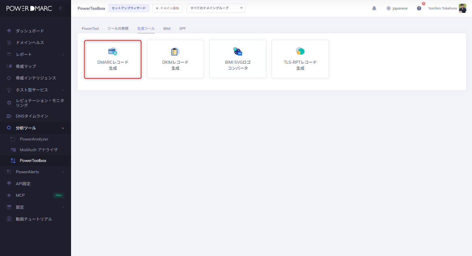Click the red notification count badge

tap(424, 4)
